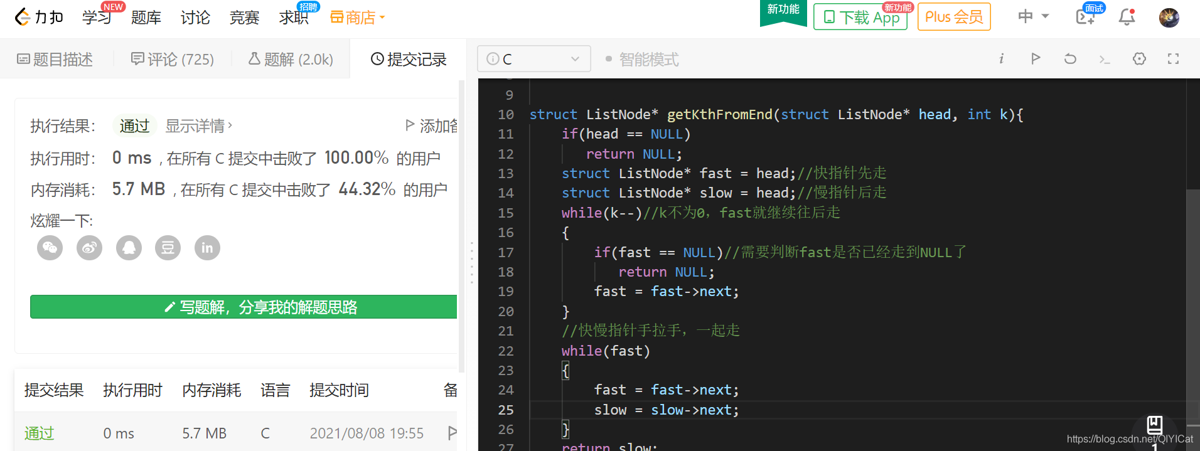Click code line 'slow = slow->next;'
This screenshot has height=451, width=1200.
pos(667,410)
